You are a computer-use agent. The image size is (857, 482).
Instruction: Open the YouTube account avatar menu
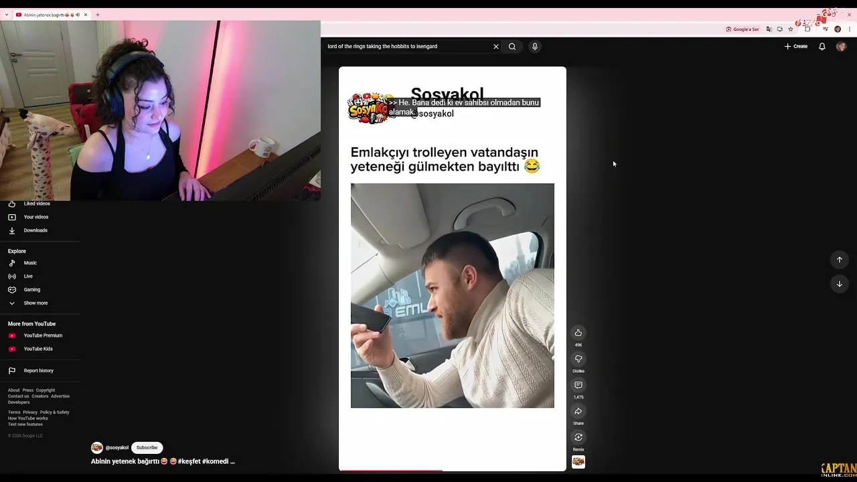pyautogui.click(x=842, y=46)
